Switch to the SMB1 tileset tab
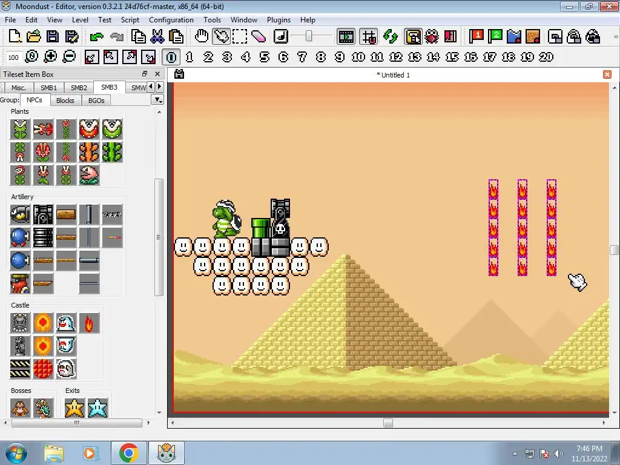 (48, 87)
